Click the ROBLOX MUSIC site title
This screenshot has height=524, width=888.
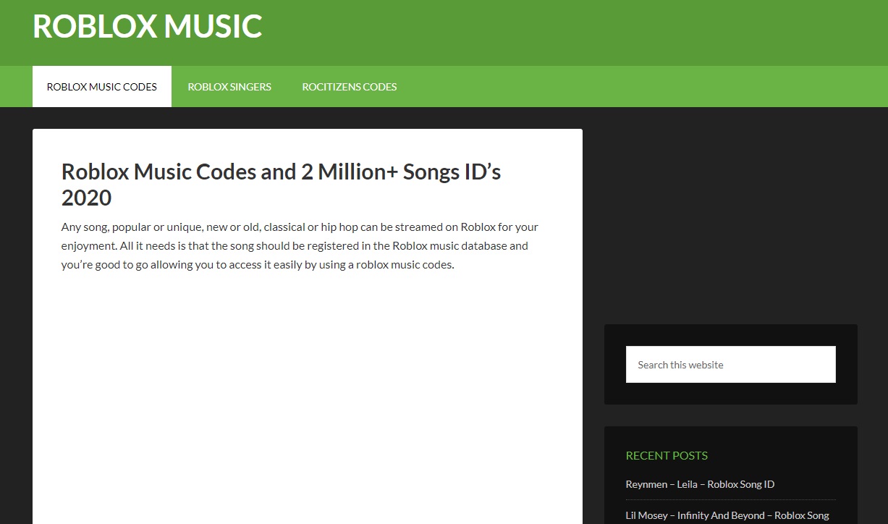pyautogui.click(x=147, y=26)
